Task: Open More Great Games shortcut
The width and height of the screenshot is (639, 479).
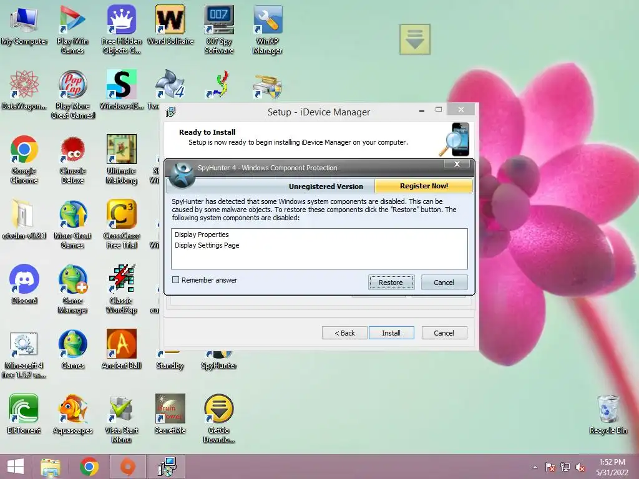Action: (72, 225)
